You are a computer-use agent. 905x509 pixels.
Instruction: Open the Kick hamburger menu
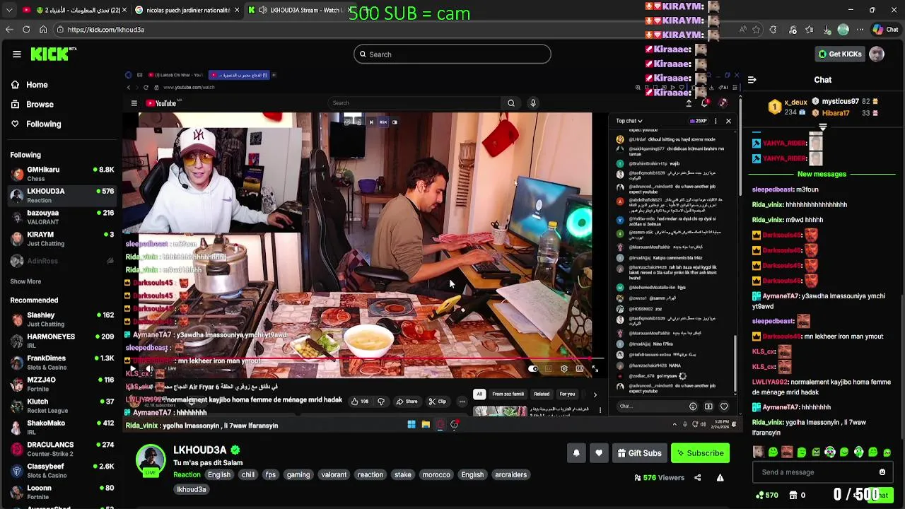click(x=16, y=54)
